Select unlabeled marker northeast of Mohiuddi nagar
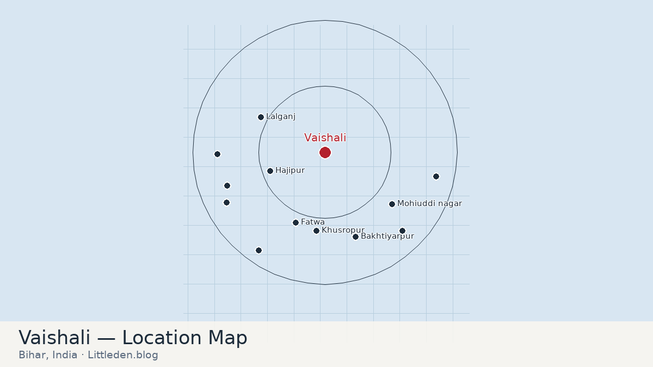 click(x=436, y=176)
